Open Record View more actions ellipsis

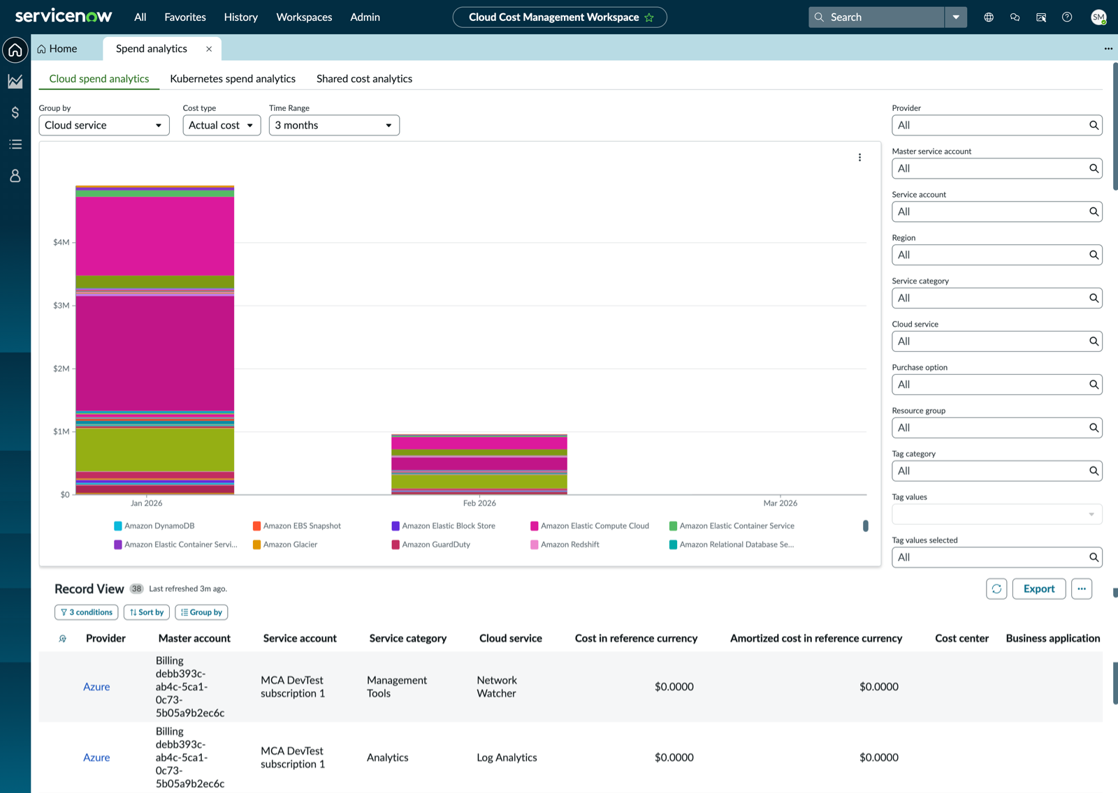1082,589
